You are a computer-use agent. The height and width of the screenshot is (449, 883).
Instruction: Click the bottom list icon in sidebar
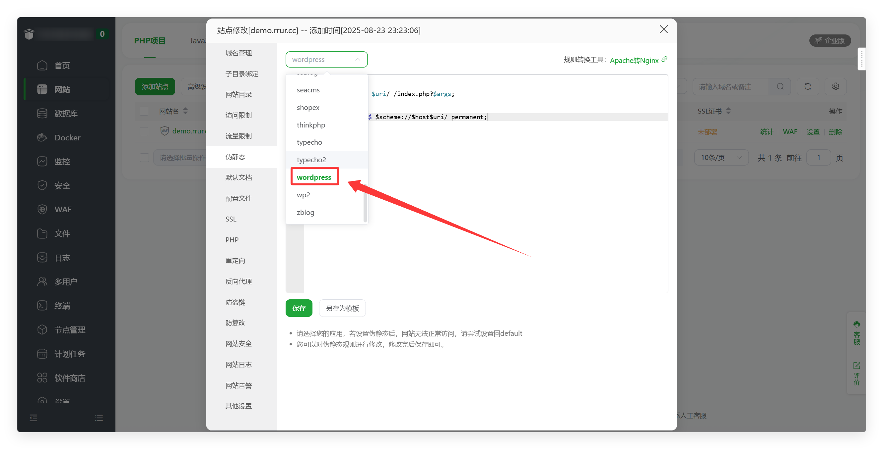99,418
